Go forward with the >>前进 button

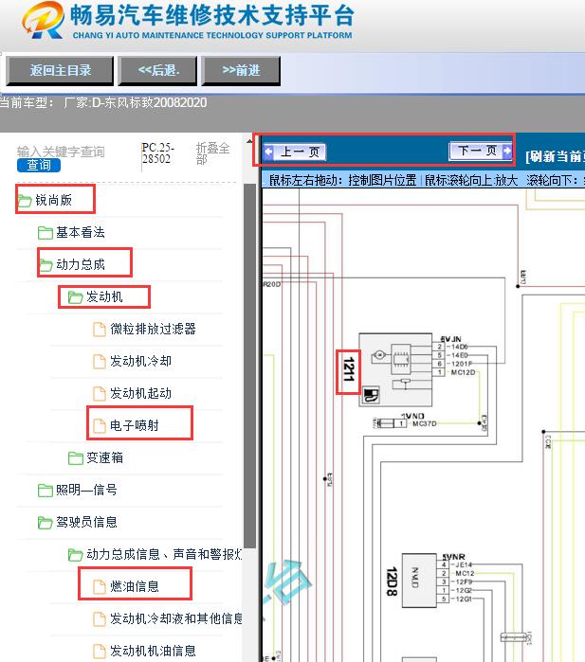[241, 70]
